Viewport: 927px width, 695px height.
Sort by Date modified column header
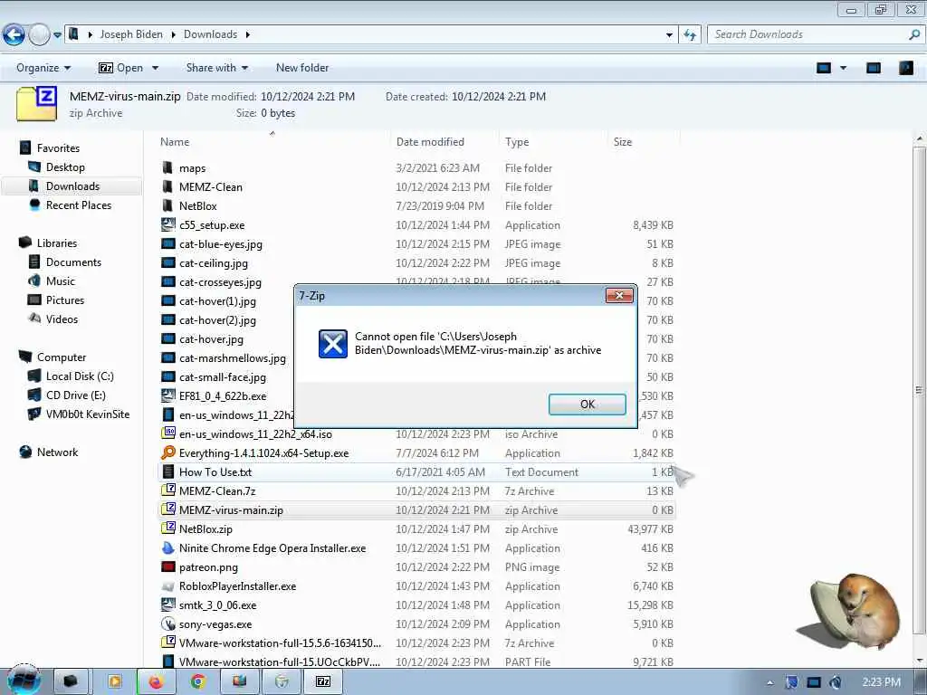430,142
